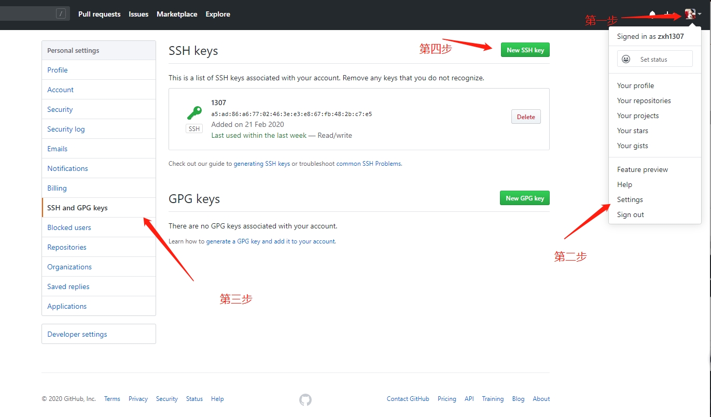Expand the avatar dropdown caret
This screenshot has height=417, width=711.
[700, 15]
